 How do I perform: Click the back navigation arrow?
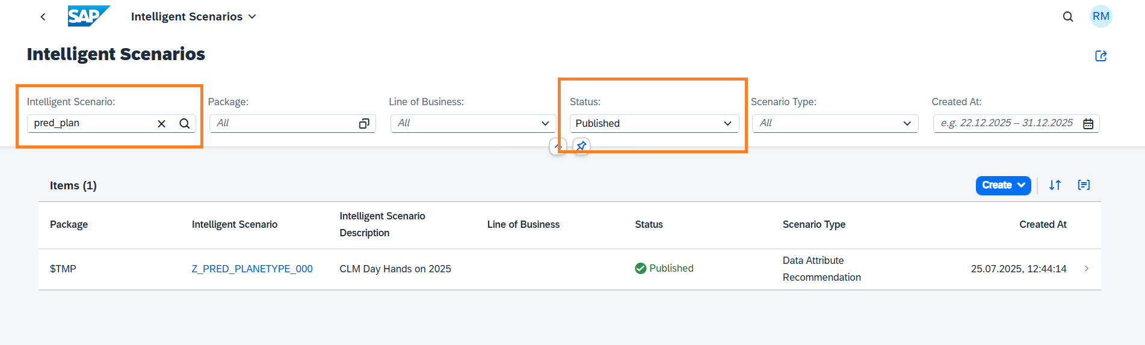point(43,17)
